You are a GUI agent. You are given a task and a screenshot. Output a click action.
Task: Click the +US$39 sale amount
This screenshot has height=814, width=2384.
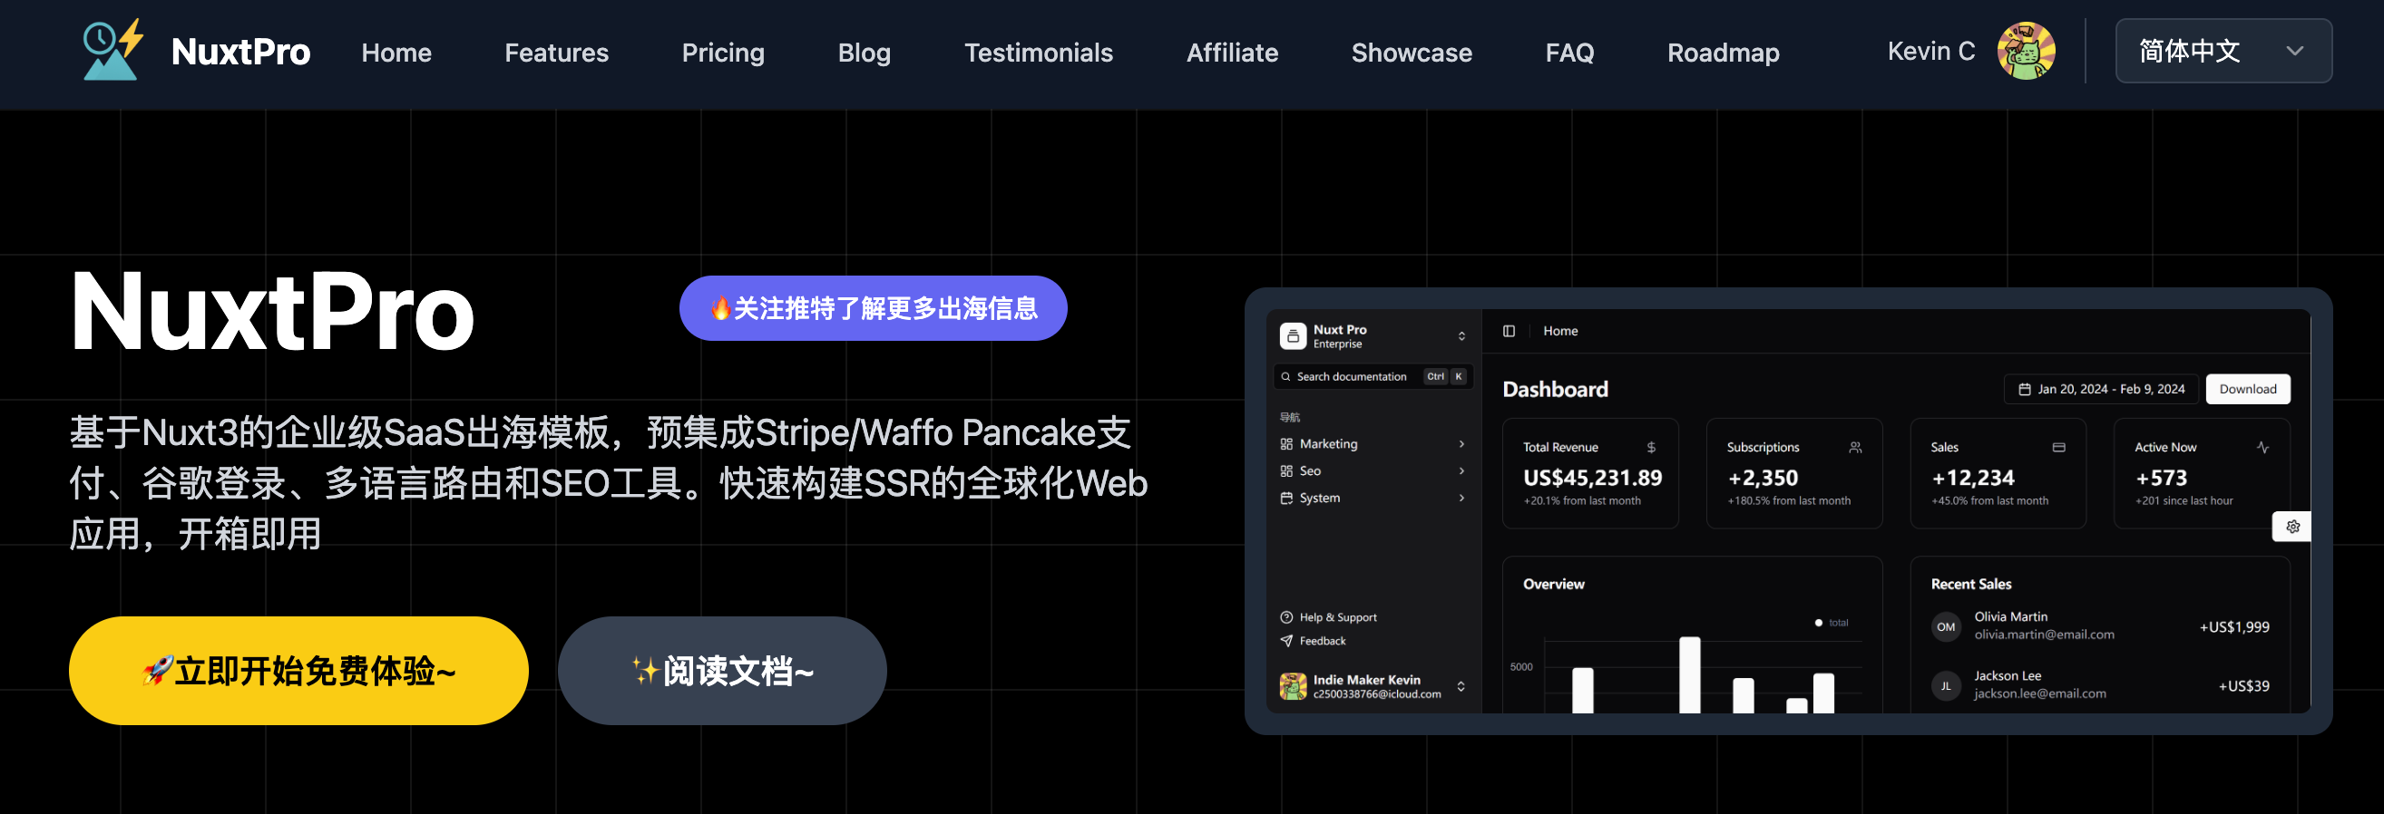point(2243,686)
